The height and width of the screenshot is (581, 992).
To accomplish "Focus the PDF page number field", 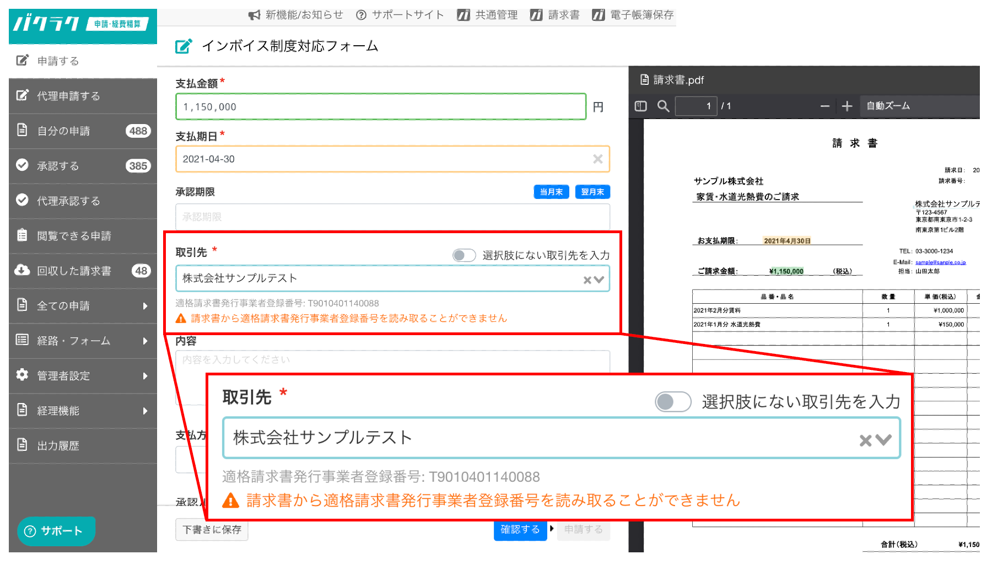I will click(696, 106).
